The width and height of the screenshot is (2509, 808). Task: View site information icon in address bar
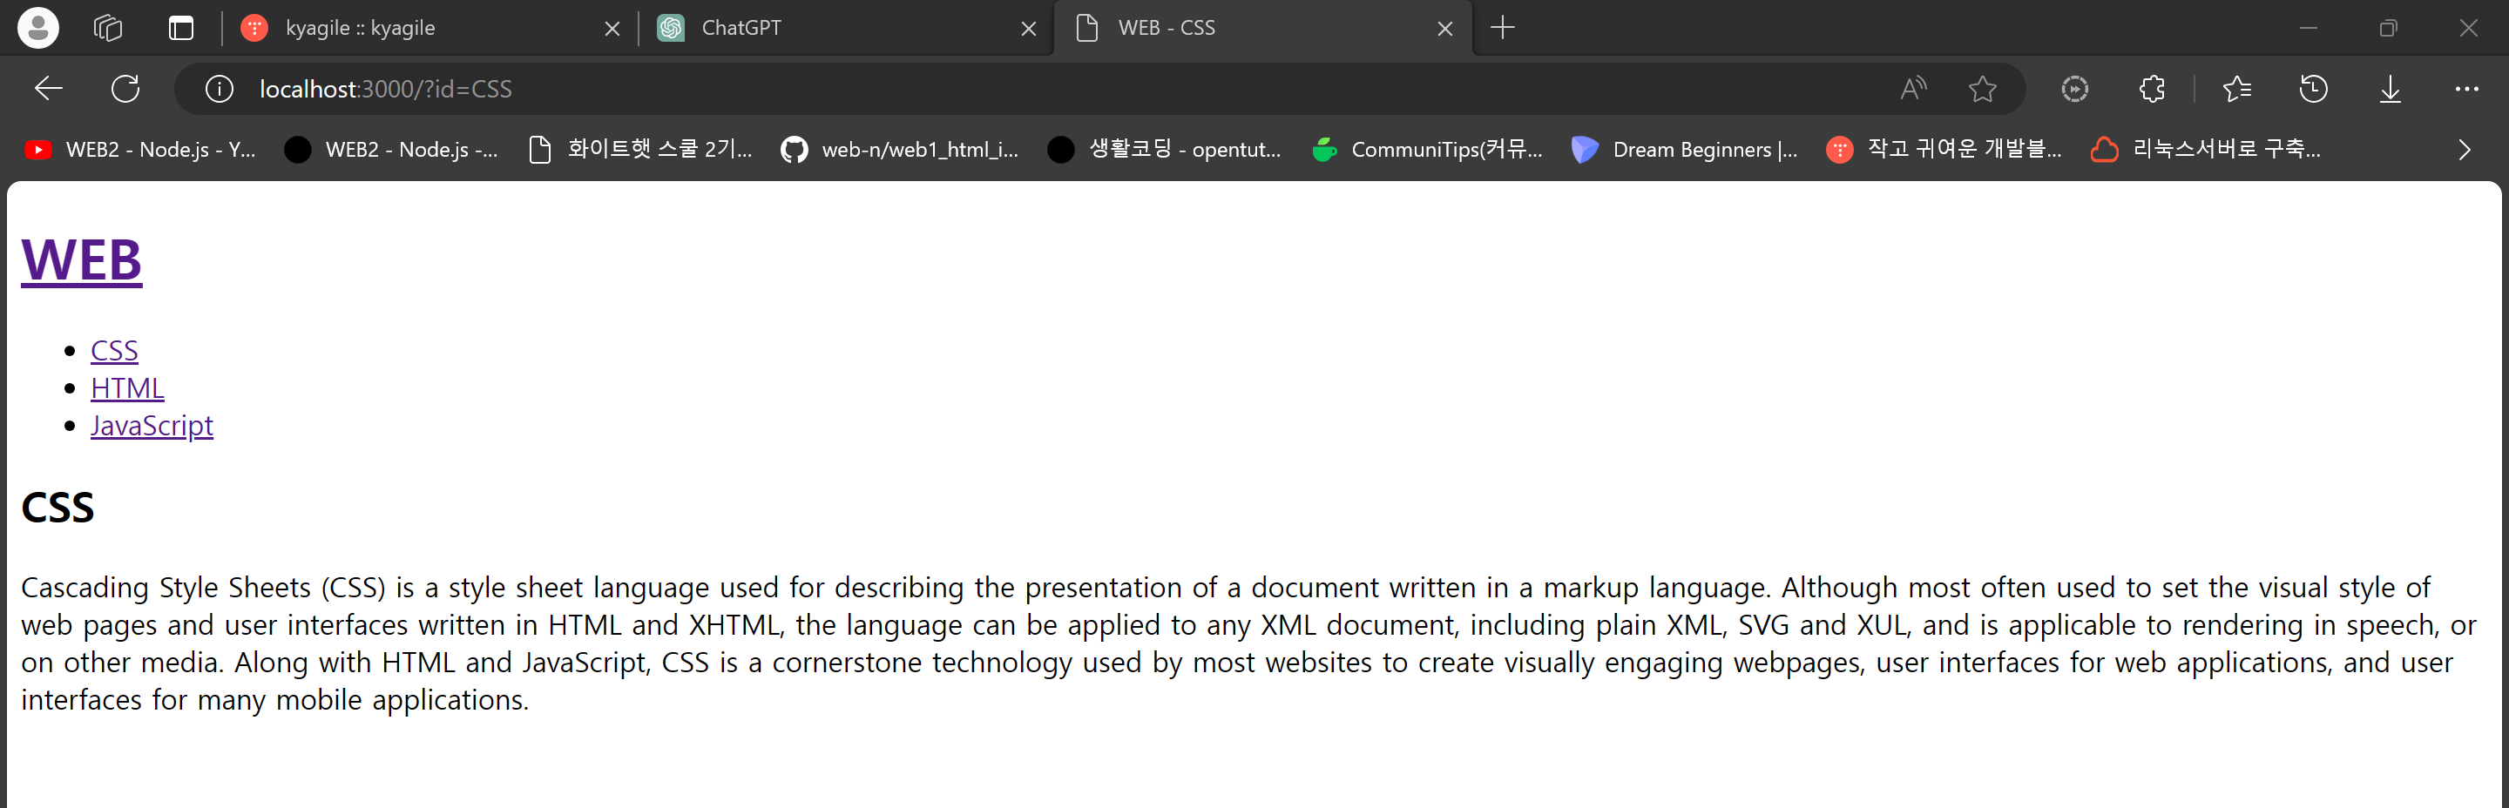(220, 90)
